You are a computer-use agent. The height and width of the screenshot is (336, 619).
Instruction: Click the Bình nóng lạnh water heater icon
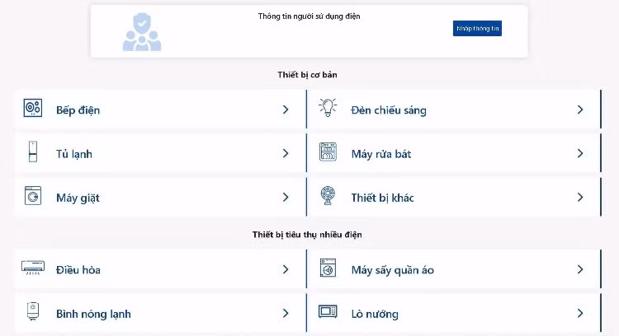(33, 311)
